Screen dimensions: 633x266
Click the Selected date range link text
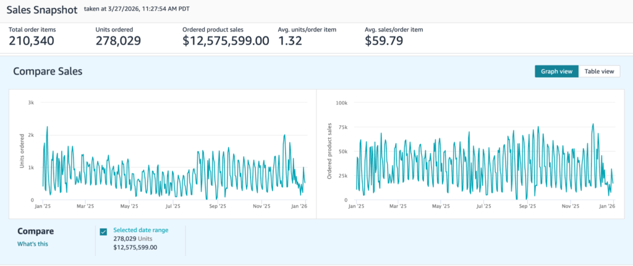tap(140, 230)
